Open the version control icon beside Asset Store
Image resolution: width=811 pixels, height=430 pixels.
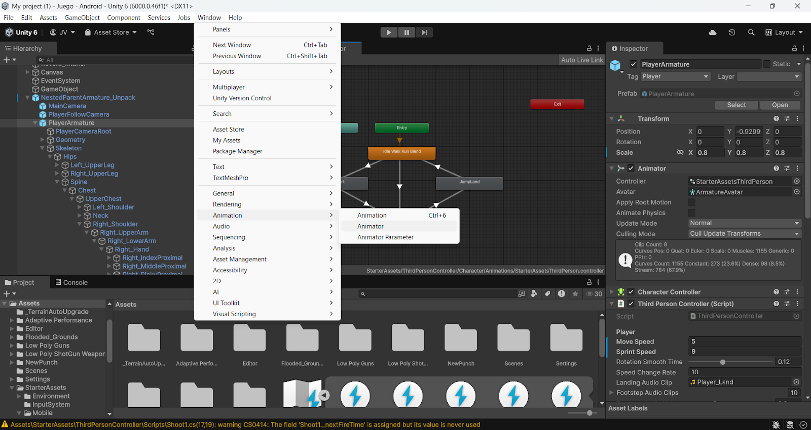point(151,32)
